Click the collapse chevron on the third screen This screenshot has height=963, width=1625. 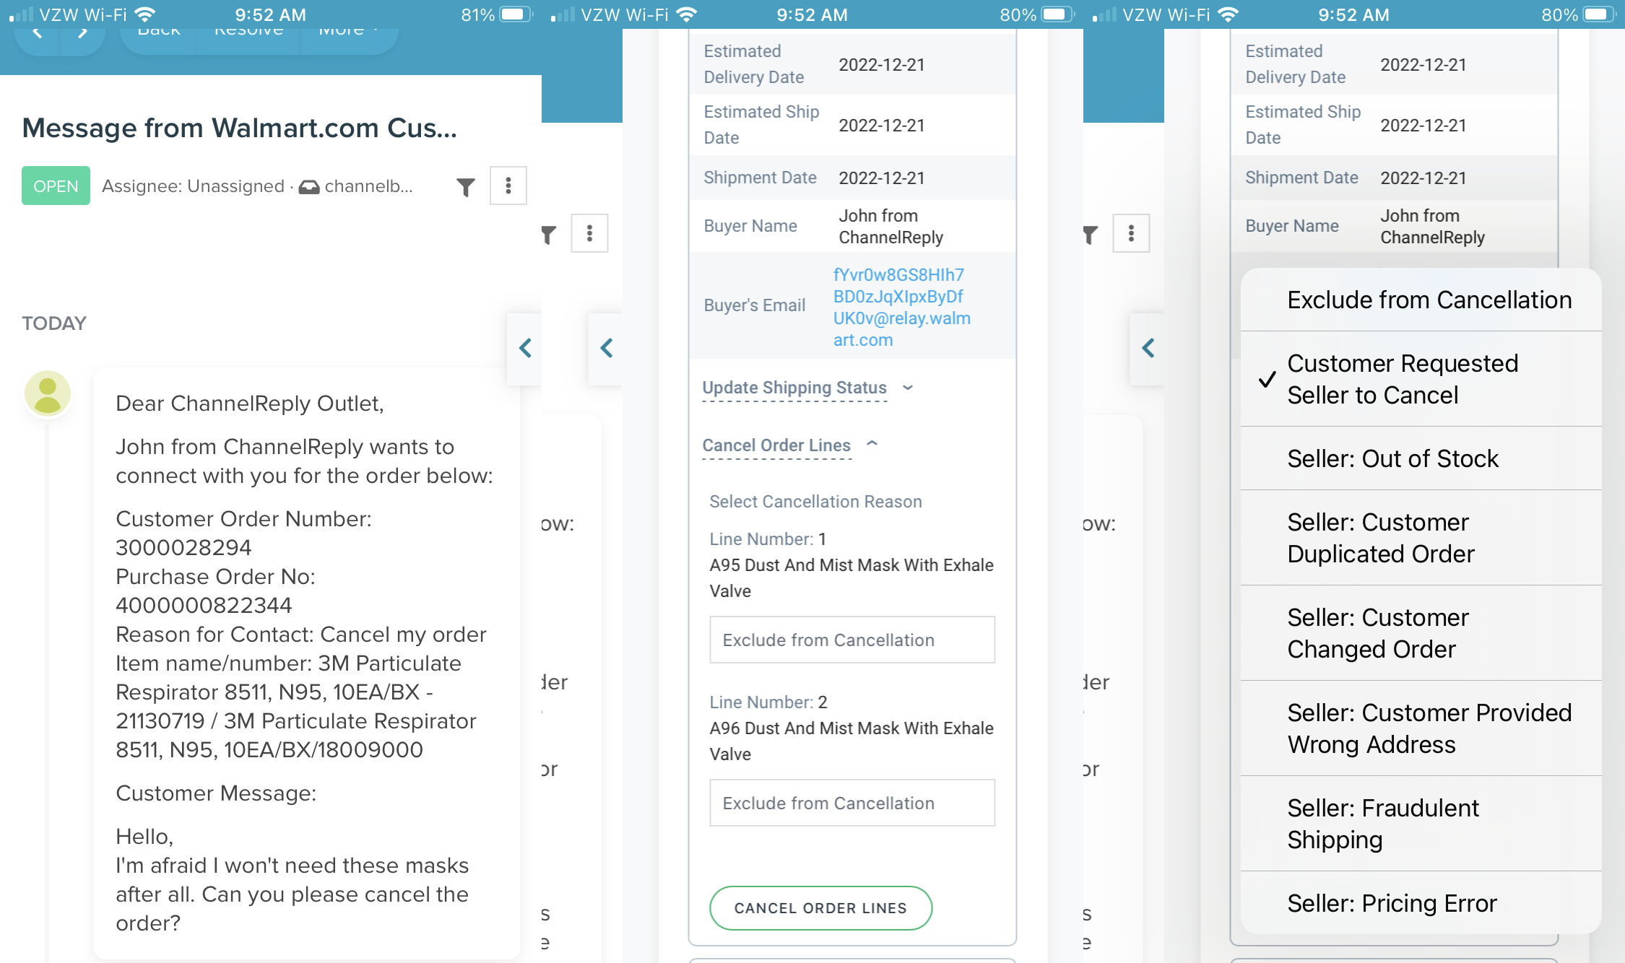pyautogui.click(x=1148, y=349)
